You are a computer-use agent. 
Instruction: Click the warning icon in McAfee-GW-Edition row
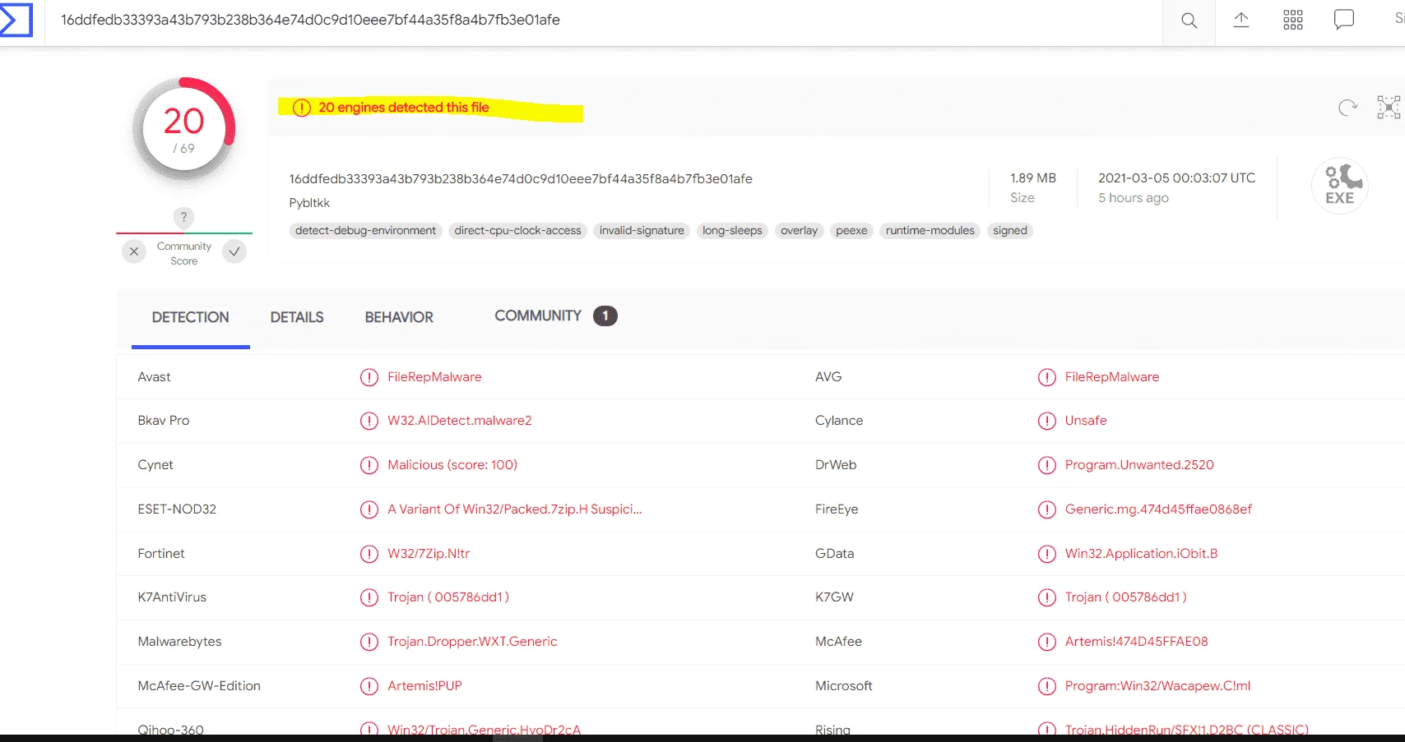pyautogui.click(x=369, y=686)
